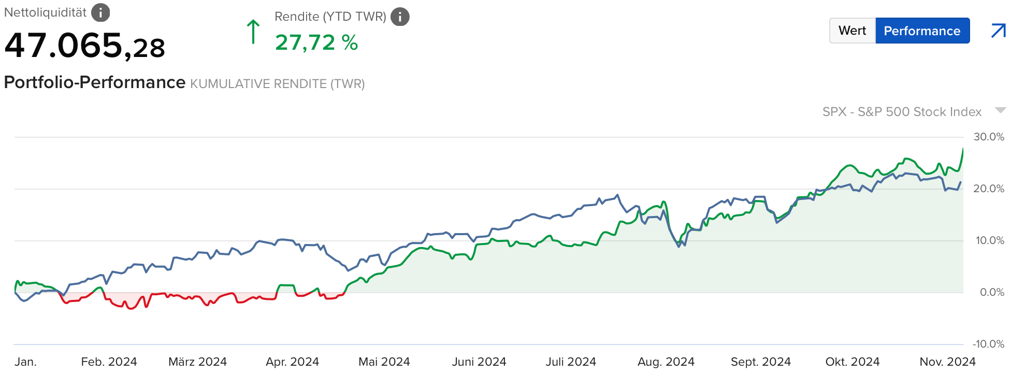The image size is (1011, 374).
Task: Click the gray benchmark dropdown triangle
Action: pos(1000,110)
